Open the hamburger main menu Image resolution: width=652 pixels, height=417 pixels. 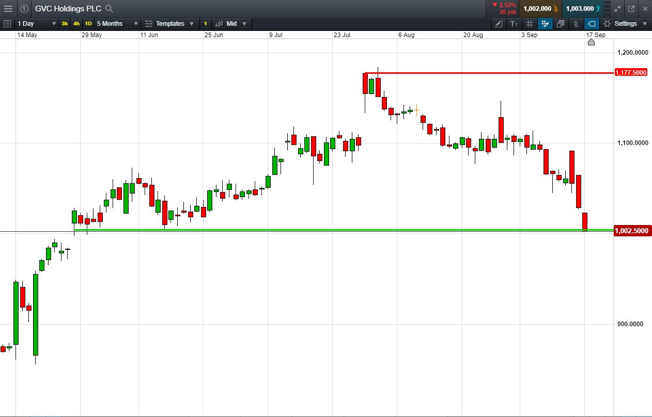[x=8, y=9]
